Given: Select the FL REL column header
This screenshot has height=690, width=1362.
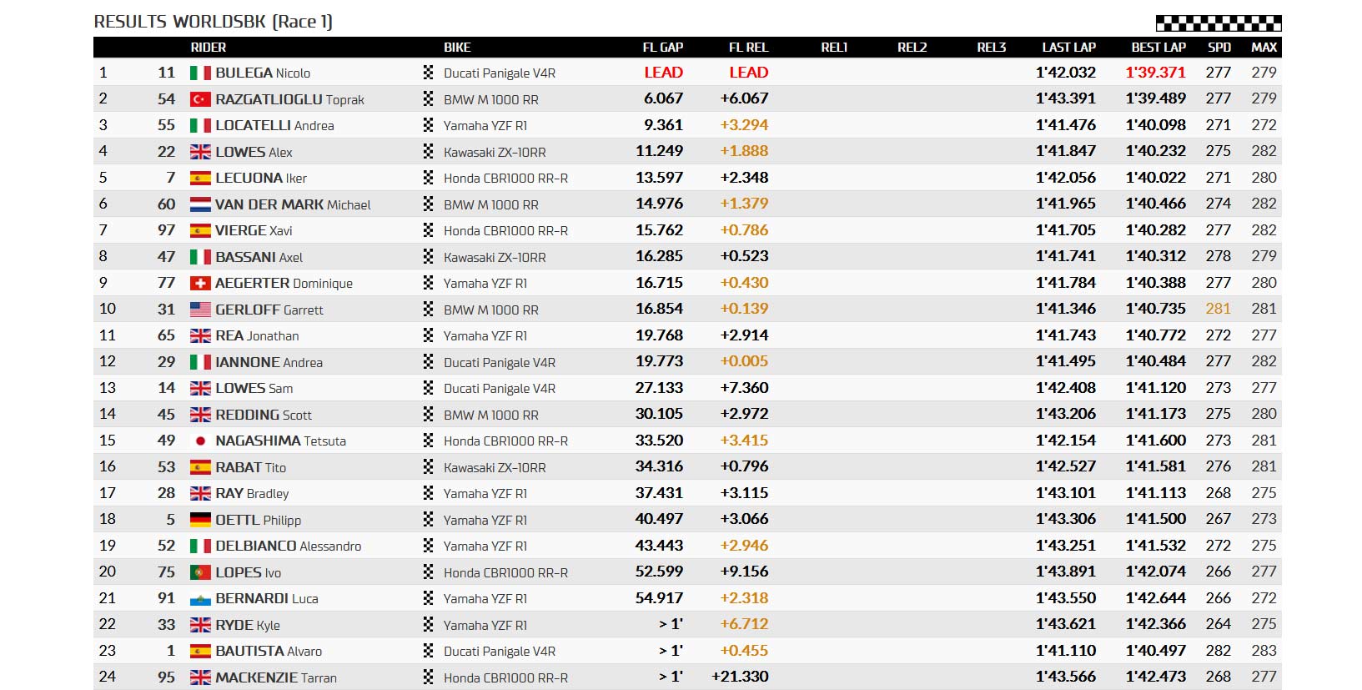Looking at the screenshot, I should point(748,48).
